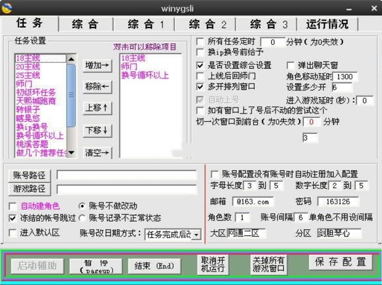Viewport: 382px width, 285px height.
Task: Click 保存配置 to save settings
Action: coord(339,262)
